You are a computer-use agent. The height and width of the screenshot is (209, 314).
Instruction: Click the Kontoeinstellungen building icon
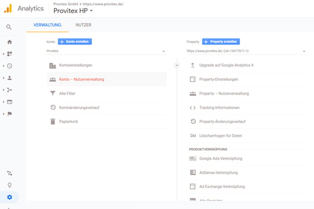tap(53, 65)
